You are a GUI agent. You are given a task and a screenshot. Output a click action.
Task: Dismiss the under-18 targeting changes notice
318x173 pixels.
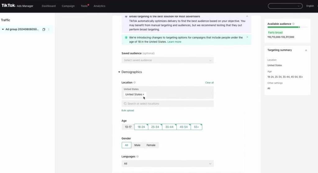pyautogui.click(x=247, y=37)
